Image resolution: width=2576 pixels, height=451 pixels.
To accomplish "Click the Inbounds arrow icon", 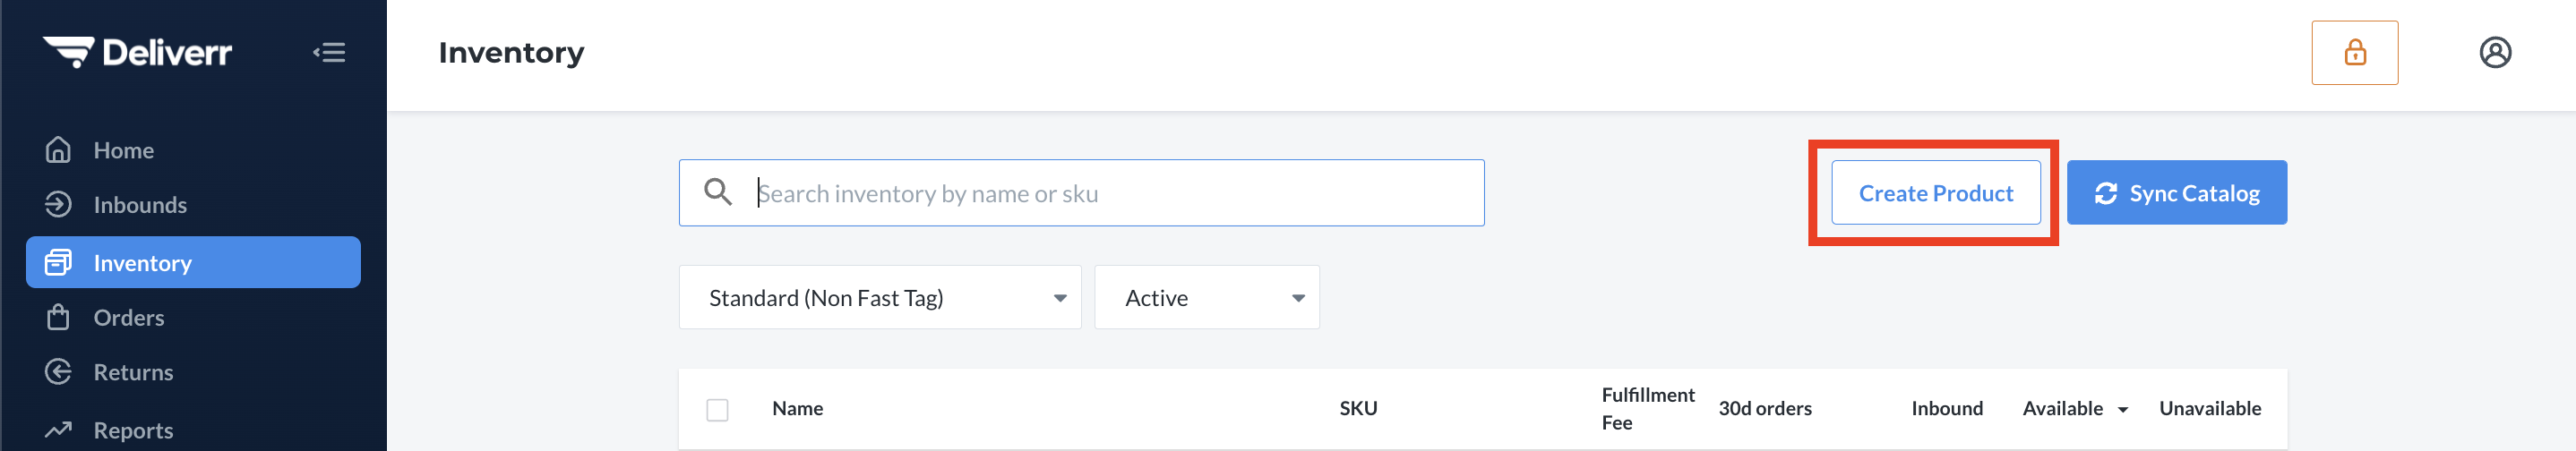I will click(58, 204).
